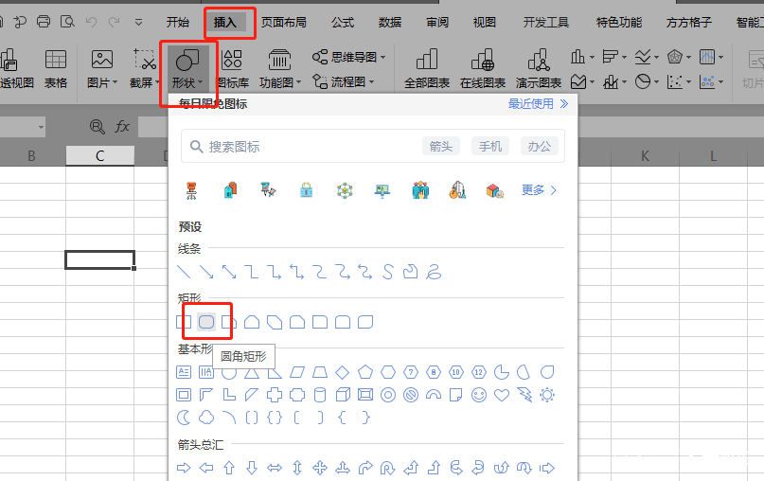Viewport: 764px width, 481px height.
Task: Open the 视图 tab
Action: point(485,23)
